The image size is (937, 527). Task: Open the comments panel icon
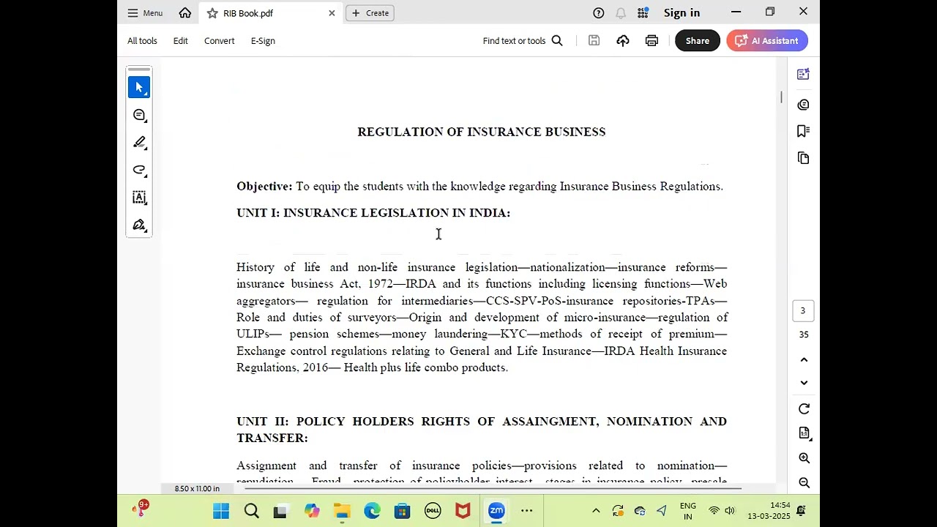(x=804, y=105)
